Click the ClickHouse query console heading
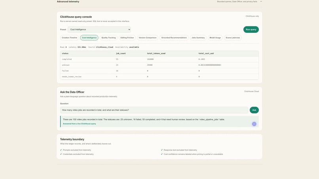The height and width of the screenshot is (179, 319). (x=76, y=17)
